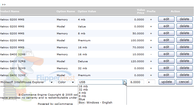Delete the Matrox G200 MMS 8 mb row

[x=184, y=33]
